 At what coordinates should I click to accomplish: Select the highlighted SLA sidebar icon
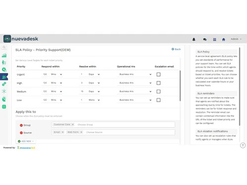click(4, 76)
